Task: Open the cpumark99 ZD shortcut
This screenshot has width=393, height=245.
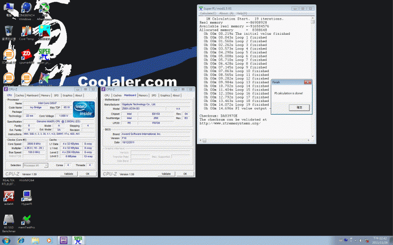Action: click(27, 55)
